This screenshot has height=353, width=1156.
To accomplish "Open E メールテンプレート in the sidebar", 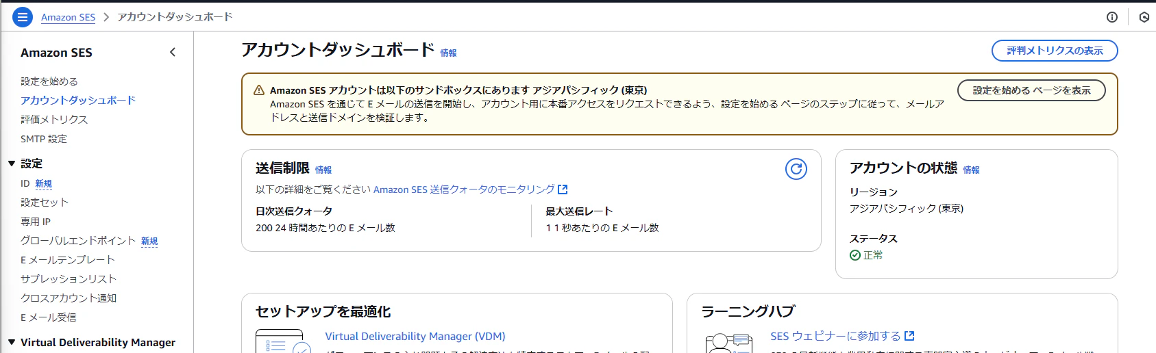I will [68, 260].
